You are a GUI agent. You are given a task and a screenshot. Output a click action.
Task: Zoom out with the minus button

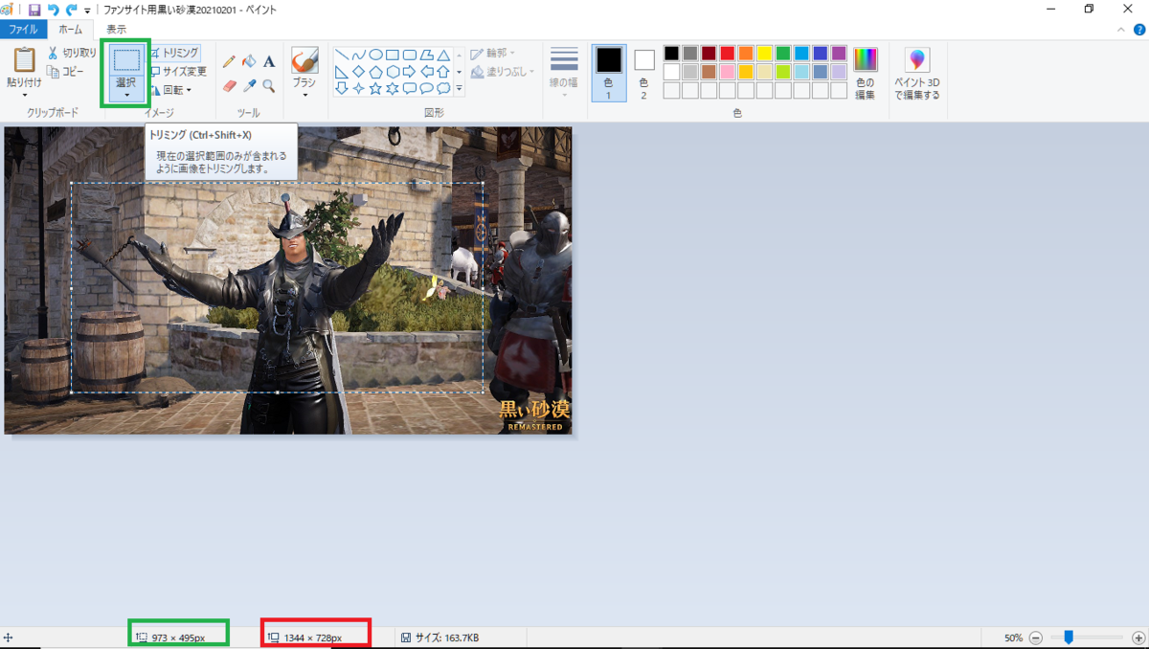pos(1036,637)
